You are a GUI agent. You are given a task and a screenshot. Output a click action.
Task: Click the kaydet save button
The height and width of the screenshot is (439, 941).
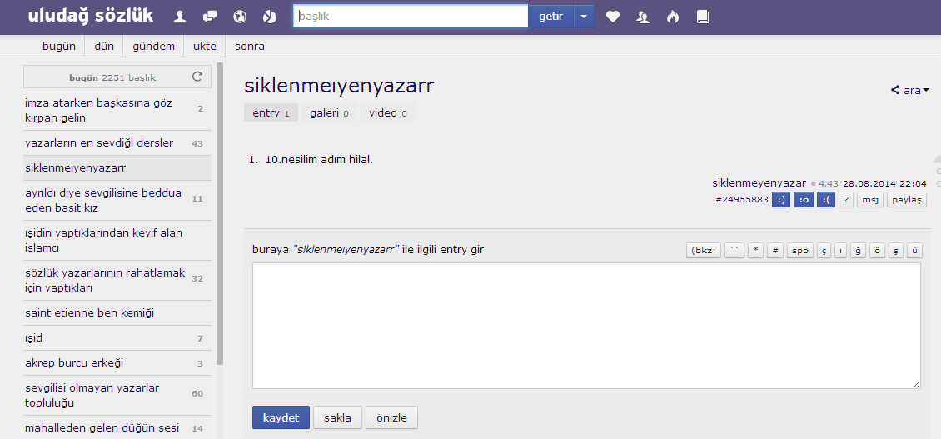(281, 417)
